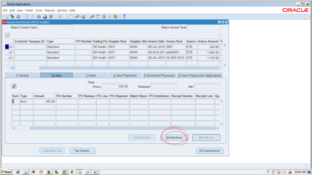Click line 1 Amount cell 500.00
The width and height of the screenshot is (312, 175).
tap(44, 101)
